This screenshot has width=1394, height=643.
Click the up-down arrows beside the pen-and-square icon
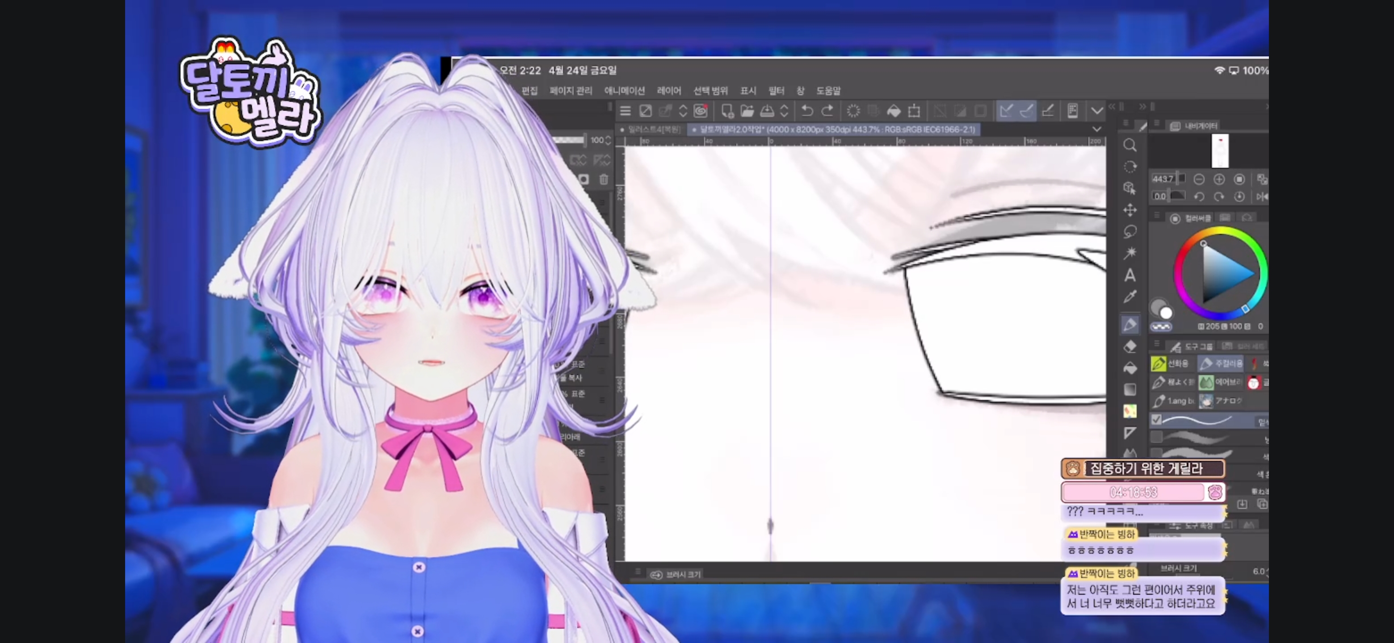[x=683, y=111]
